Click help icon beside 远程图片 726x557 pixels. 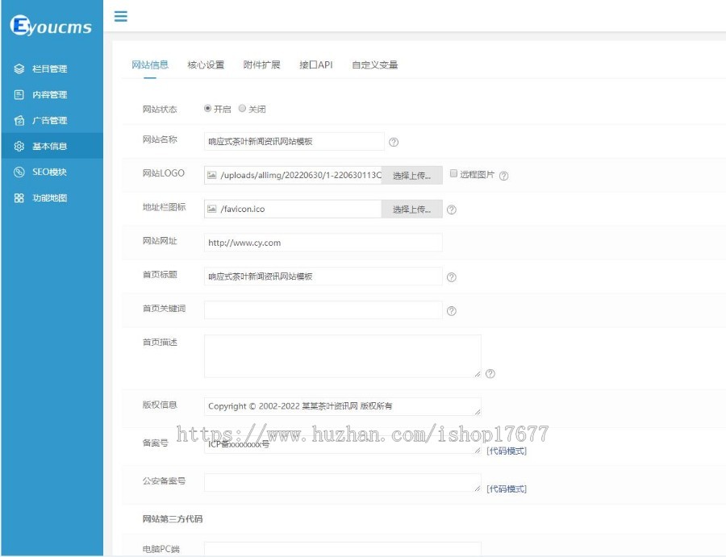(x=503, y=176)
